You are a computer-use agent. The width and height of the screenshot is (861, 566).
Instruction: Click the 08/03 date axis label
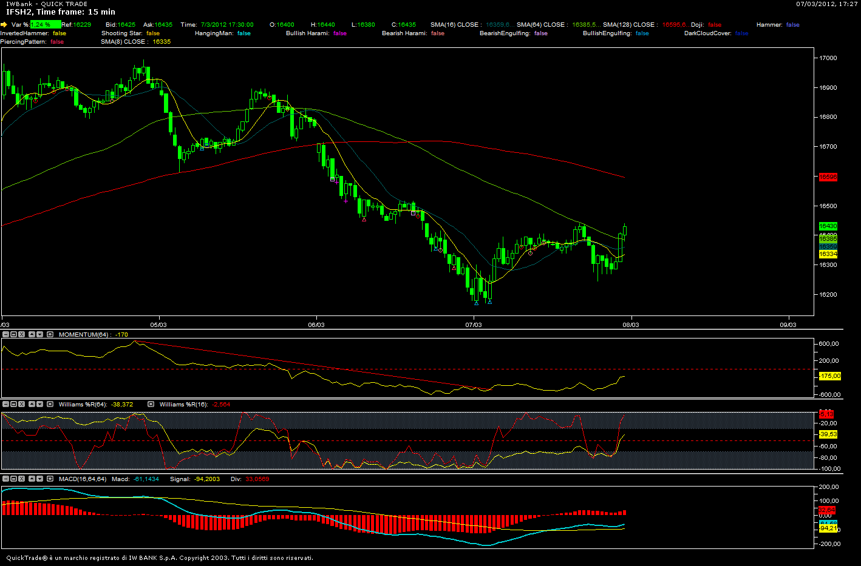pos(631,325)
